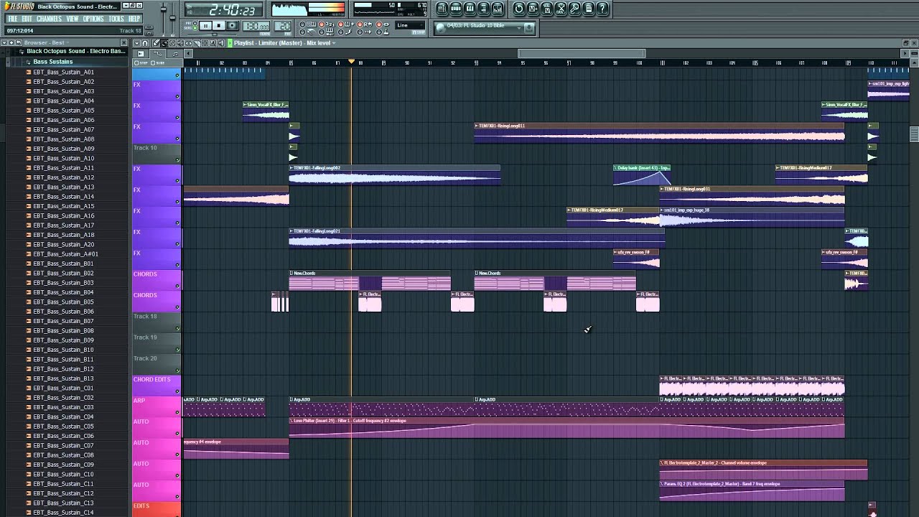Open the HELP menu
Image resolution: width=919 pixels, height=517 pixels.
134,19
